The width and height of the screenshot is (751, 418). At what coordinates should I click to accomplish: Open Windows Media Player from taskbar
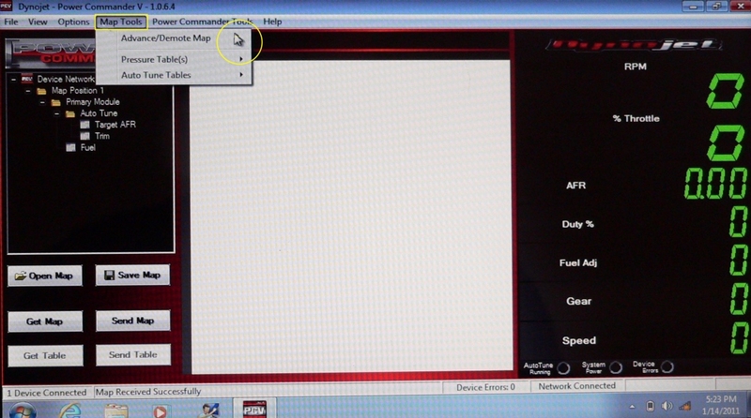[x=163, y=409]
